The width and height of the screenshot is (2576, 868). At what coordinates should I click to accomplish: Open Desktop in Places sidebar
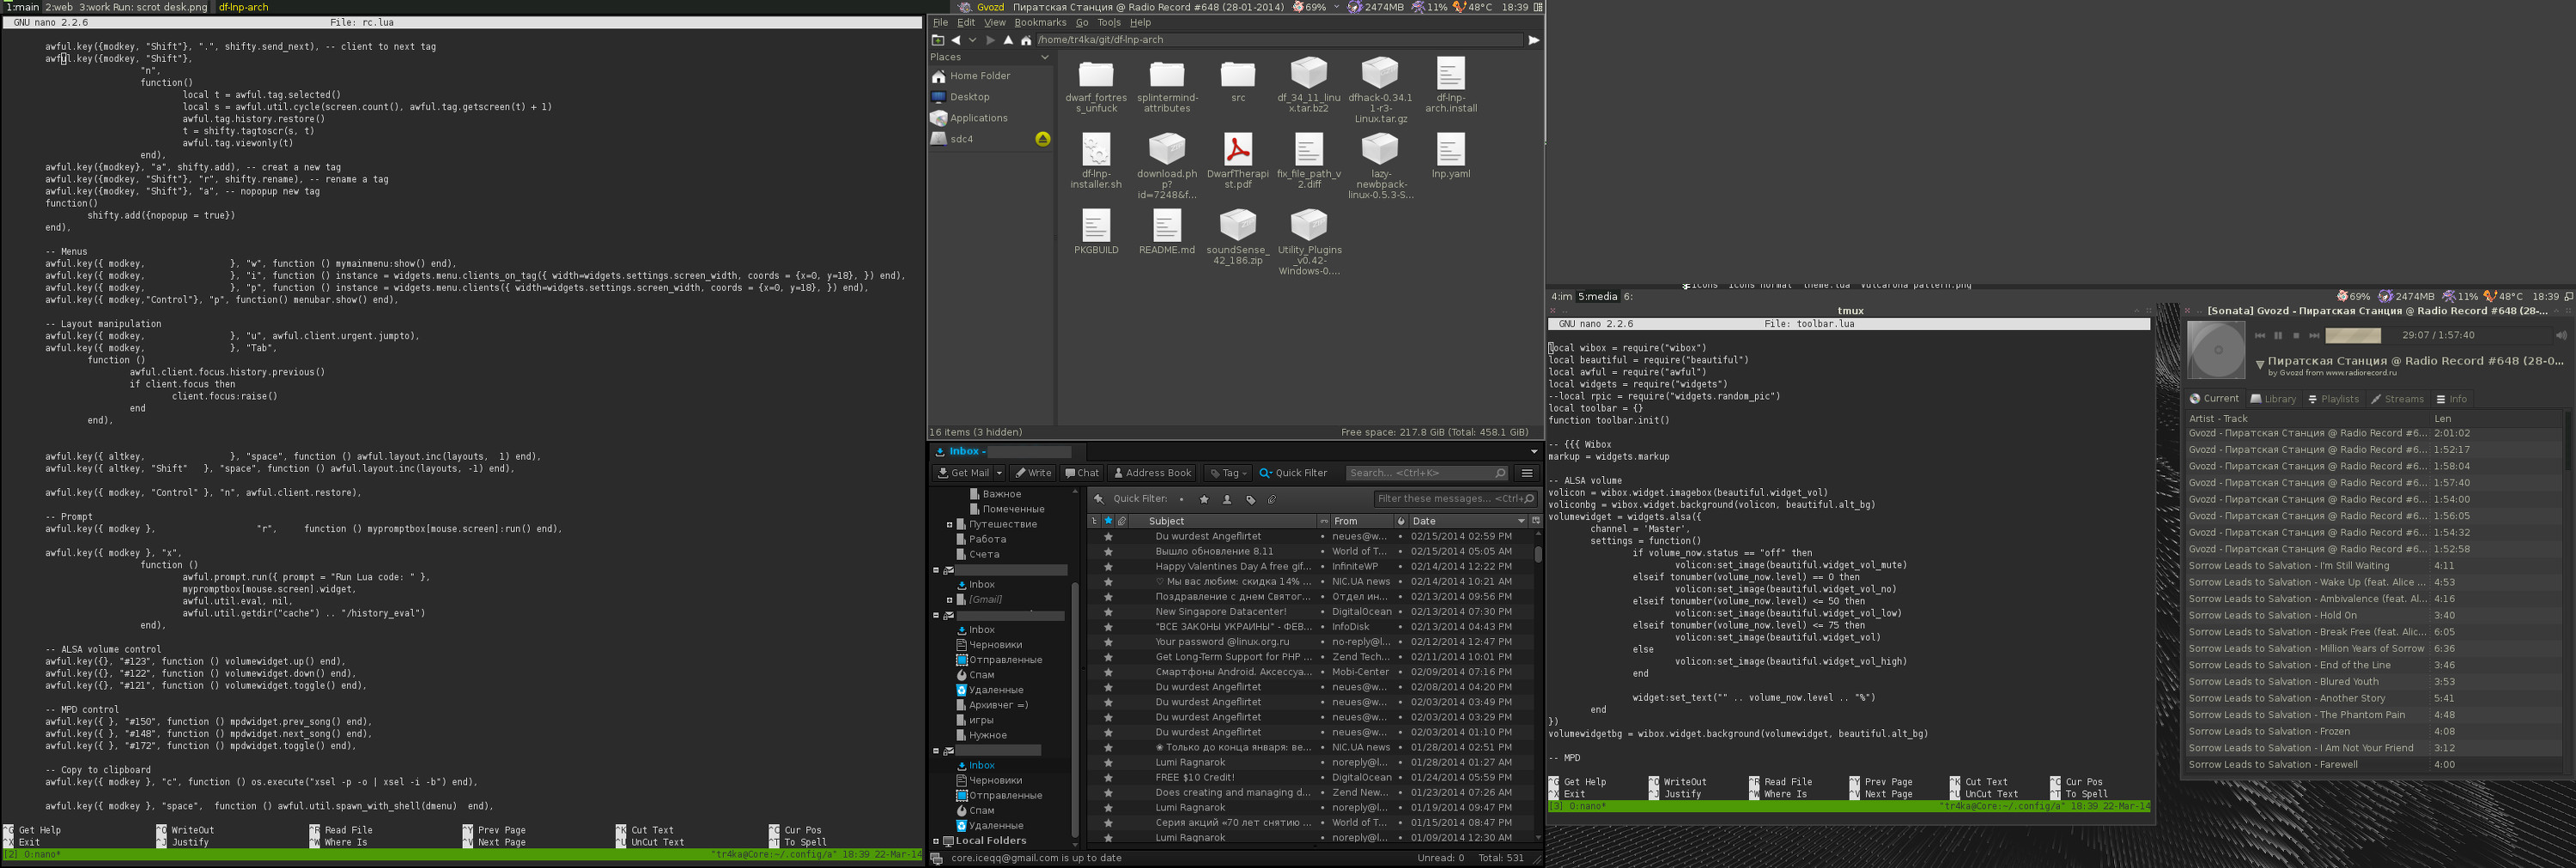click(x=969, y=97)
